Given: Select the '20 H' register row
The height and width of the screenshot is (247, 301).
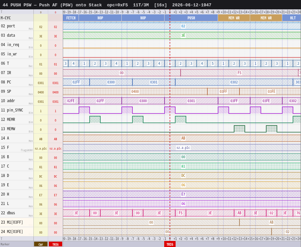Looking at the screenshot, I should [x=150, y=194].
